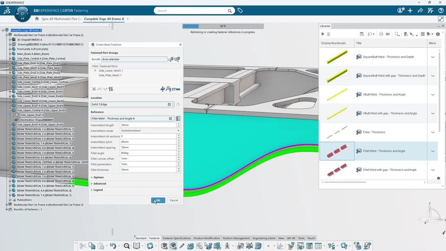
Task: Expand the Advanced section
Action: (98, 184)
